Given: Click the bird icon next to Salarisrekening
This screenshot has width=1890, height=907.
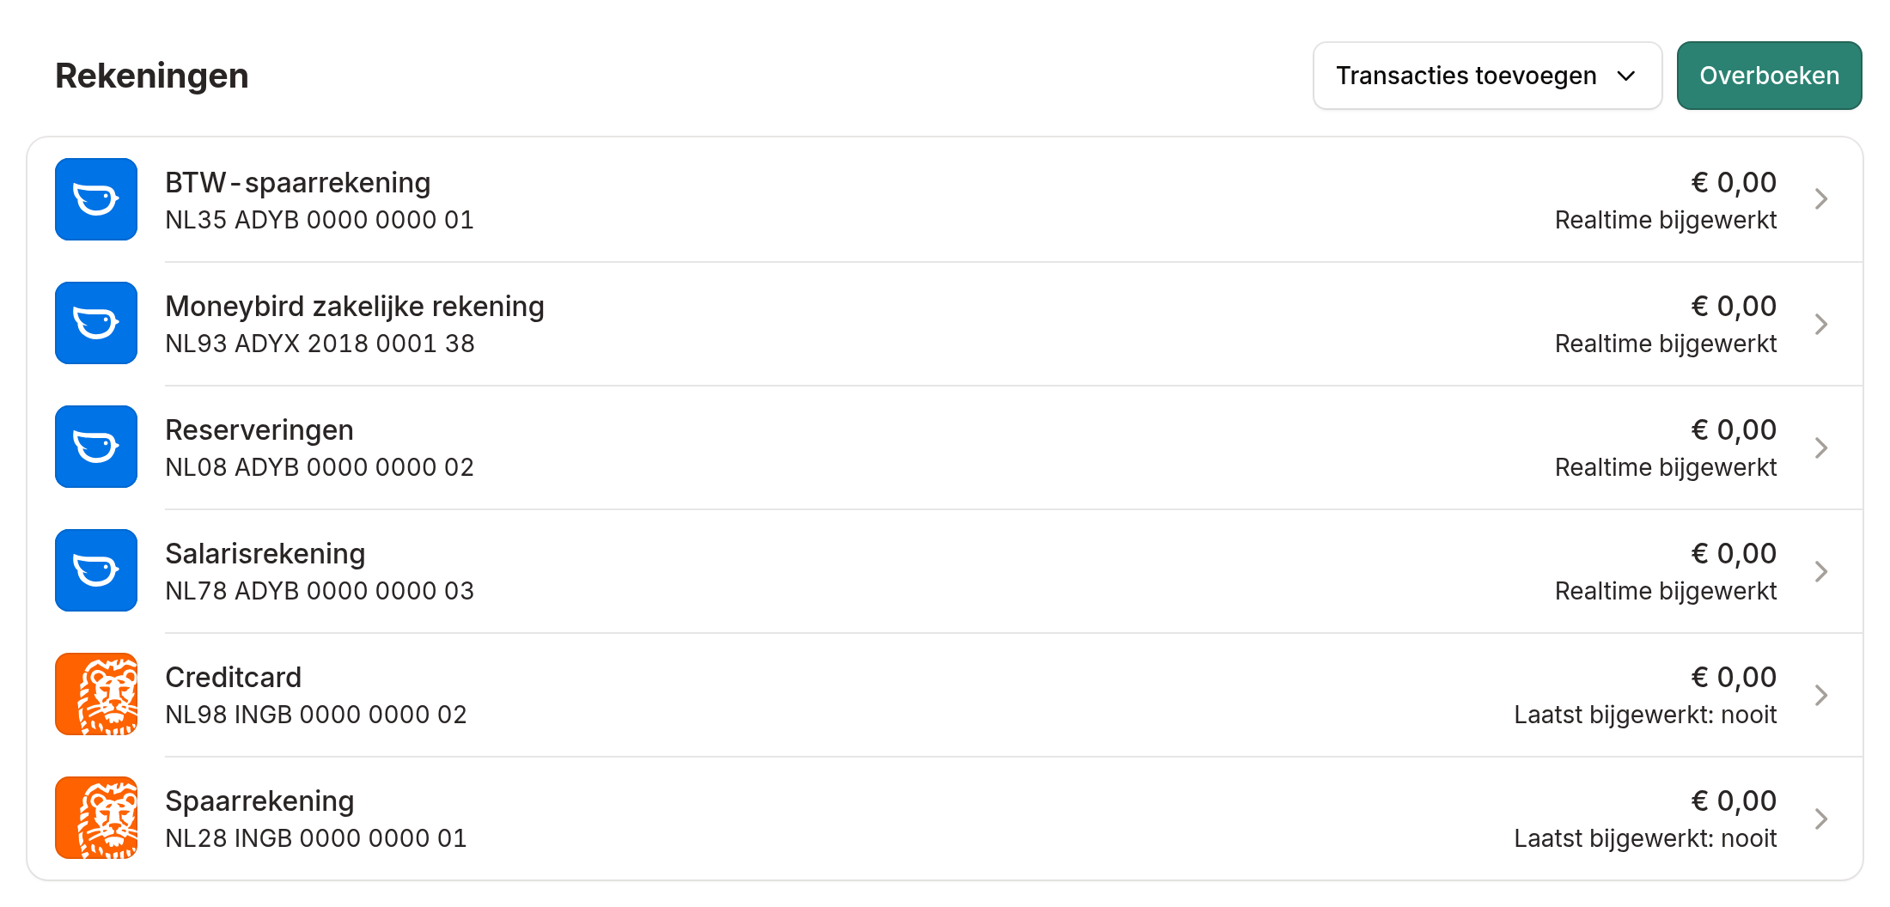Looking at the screenshot, I should click(x=96, y=570).
